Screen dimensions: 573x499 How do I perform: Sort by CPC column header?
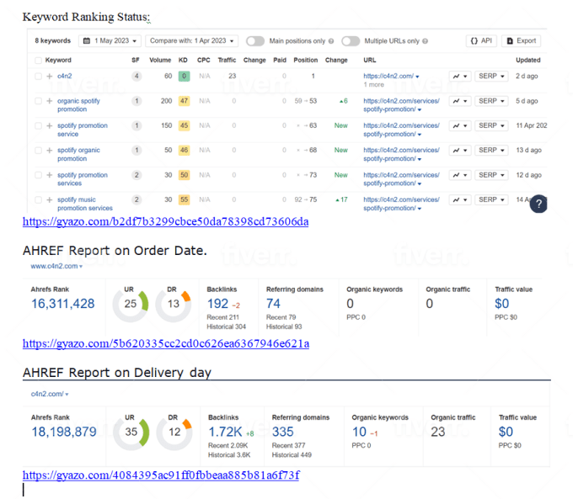(x=204, y=61)
